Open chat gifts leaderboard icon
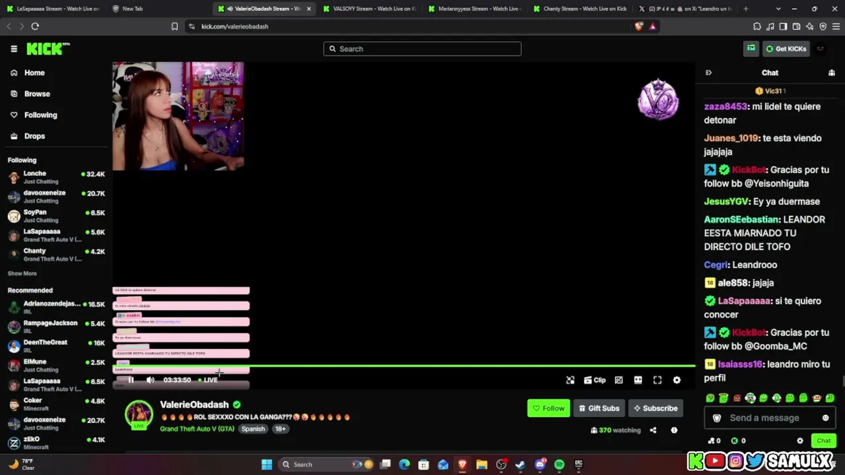Screen dimensions: 845x475 coord(831,73)
